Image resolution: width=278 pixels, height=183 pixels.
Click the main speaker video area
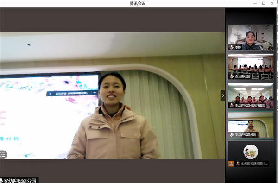[x=113, y=96]
